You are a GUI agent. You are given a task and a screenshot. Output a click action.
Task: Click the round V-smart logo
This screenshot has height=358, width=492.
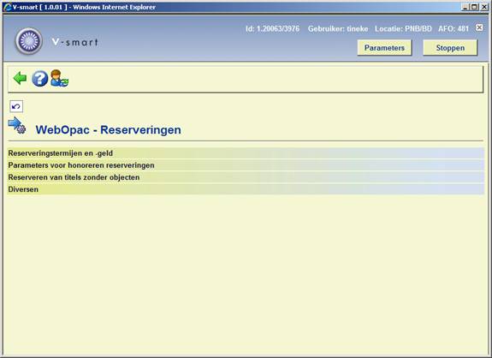click(29, 41)
